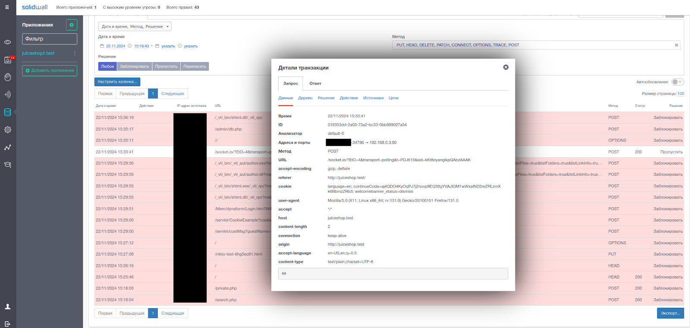Click page 1 in bottom pagination

[153, 313]
